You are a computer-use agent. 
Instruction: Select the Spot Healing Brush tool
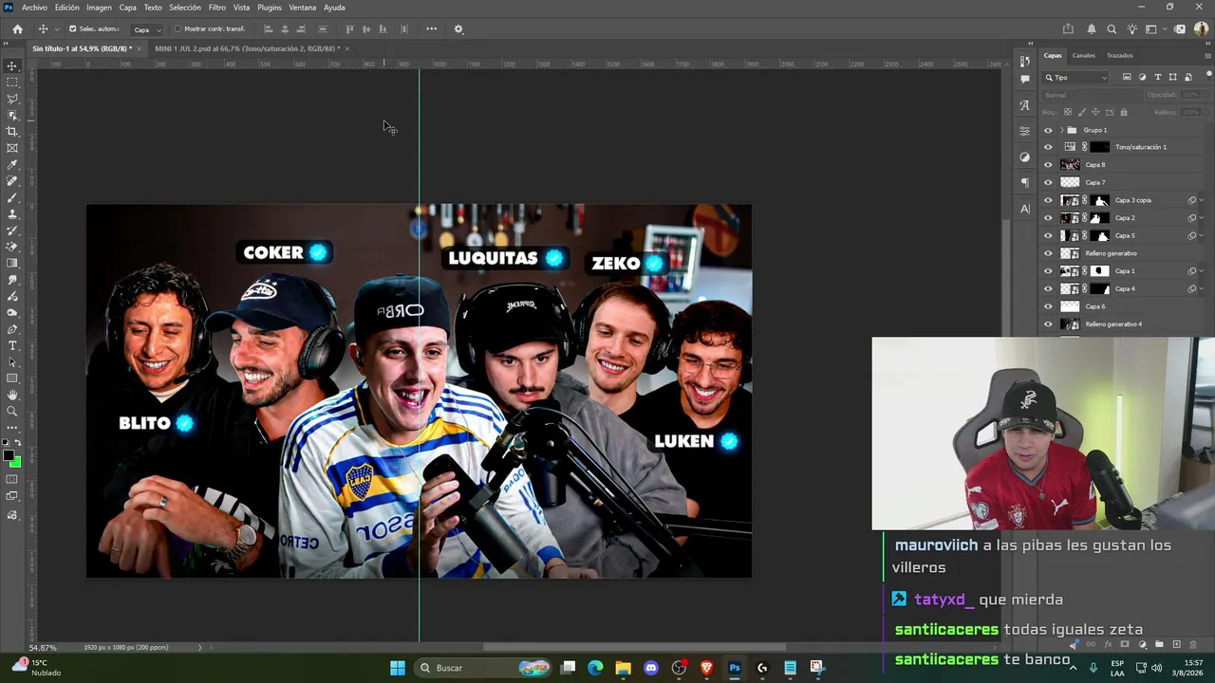click(x=12, y=181)
